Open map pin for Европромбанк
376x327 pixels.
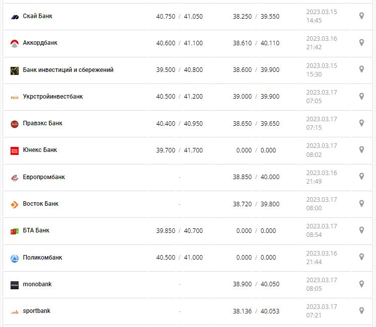pos(361,177)
